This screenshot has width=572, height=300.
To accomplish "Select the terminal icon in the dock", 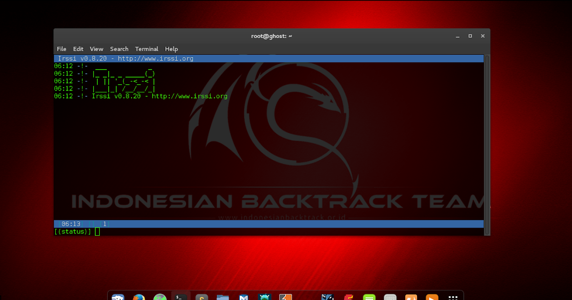I will coord(181,297).
